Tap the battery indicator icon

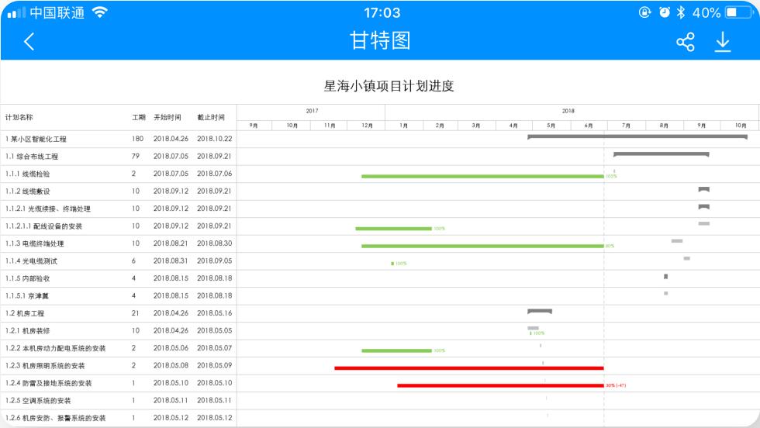click(x=738, y=12)
